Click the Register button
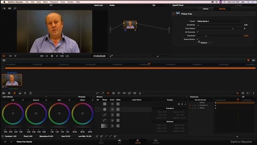257x145 pixels. (x=204, y=43)
